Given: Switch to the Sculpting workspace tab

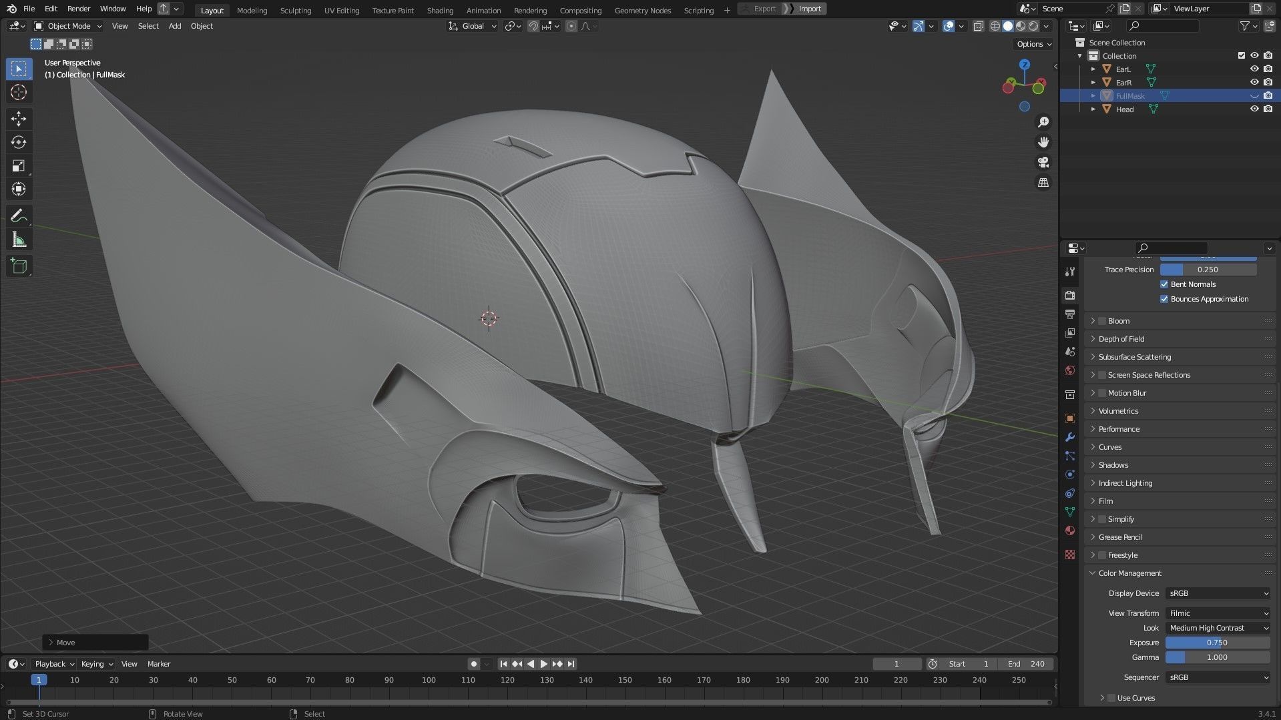Looking at the screenshot, I should click(295, 10).
